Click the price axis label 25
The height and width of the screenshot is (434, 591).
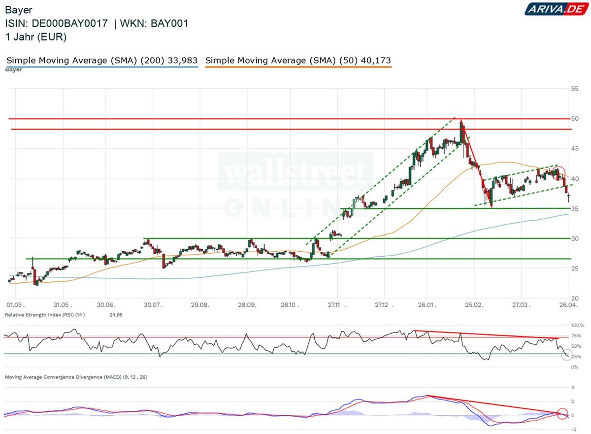click(x=574, y=268)
